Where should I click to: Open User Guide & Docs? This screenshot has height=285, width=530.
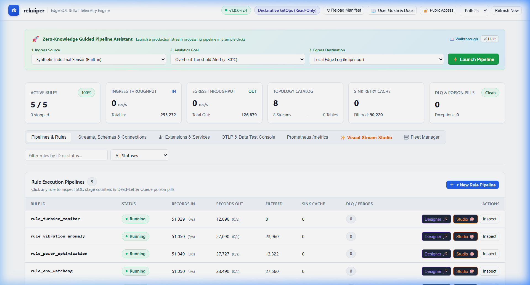point(392,10)
